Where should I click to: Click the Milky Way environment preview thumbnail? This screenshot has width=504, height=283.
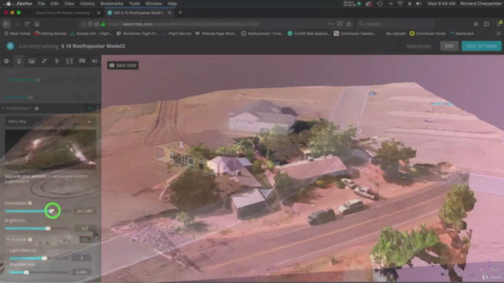[x=50, y=149]
